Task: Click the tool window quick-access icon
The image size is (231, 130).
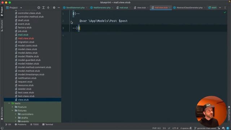Action: [2, 128]
